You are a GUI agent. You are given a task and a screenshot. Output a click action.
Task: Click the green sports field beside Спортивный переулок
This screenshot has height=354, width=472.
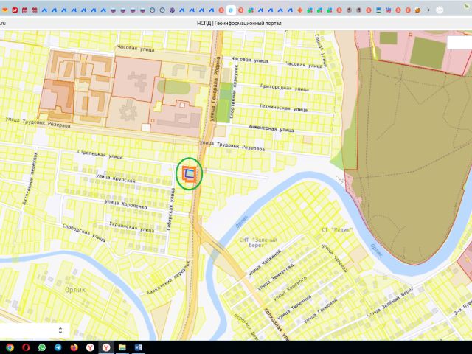point(224,103)
